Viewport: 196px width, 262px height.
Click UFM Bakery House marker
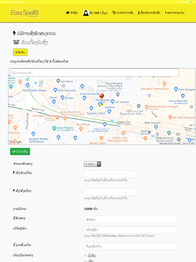(57, 117)
